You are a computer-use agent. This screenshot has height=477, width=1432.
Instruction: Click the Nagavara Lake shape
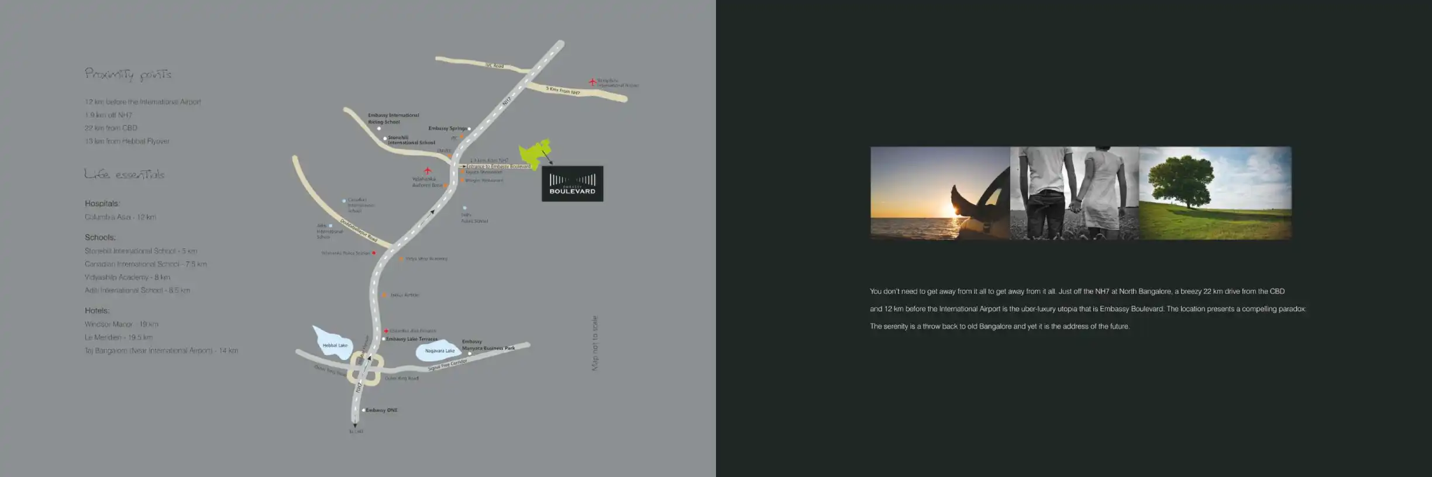click(x=438, y=351)
